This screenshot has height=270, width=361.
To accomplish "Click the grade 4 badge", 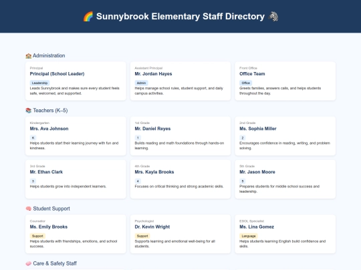I will point(138,181).
